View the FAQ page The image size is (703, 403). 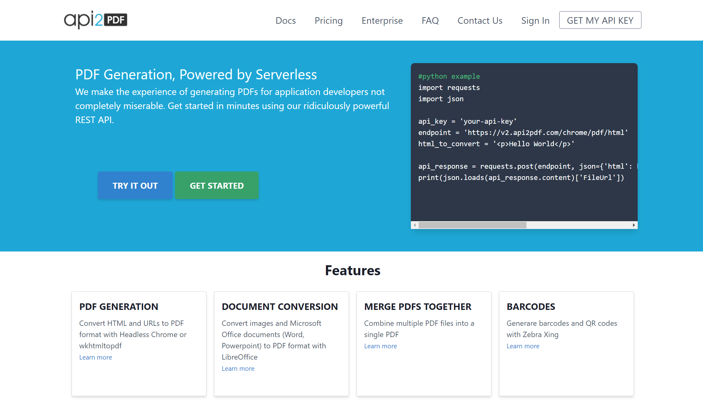(x=430, y=20)
